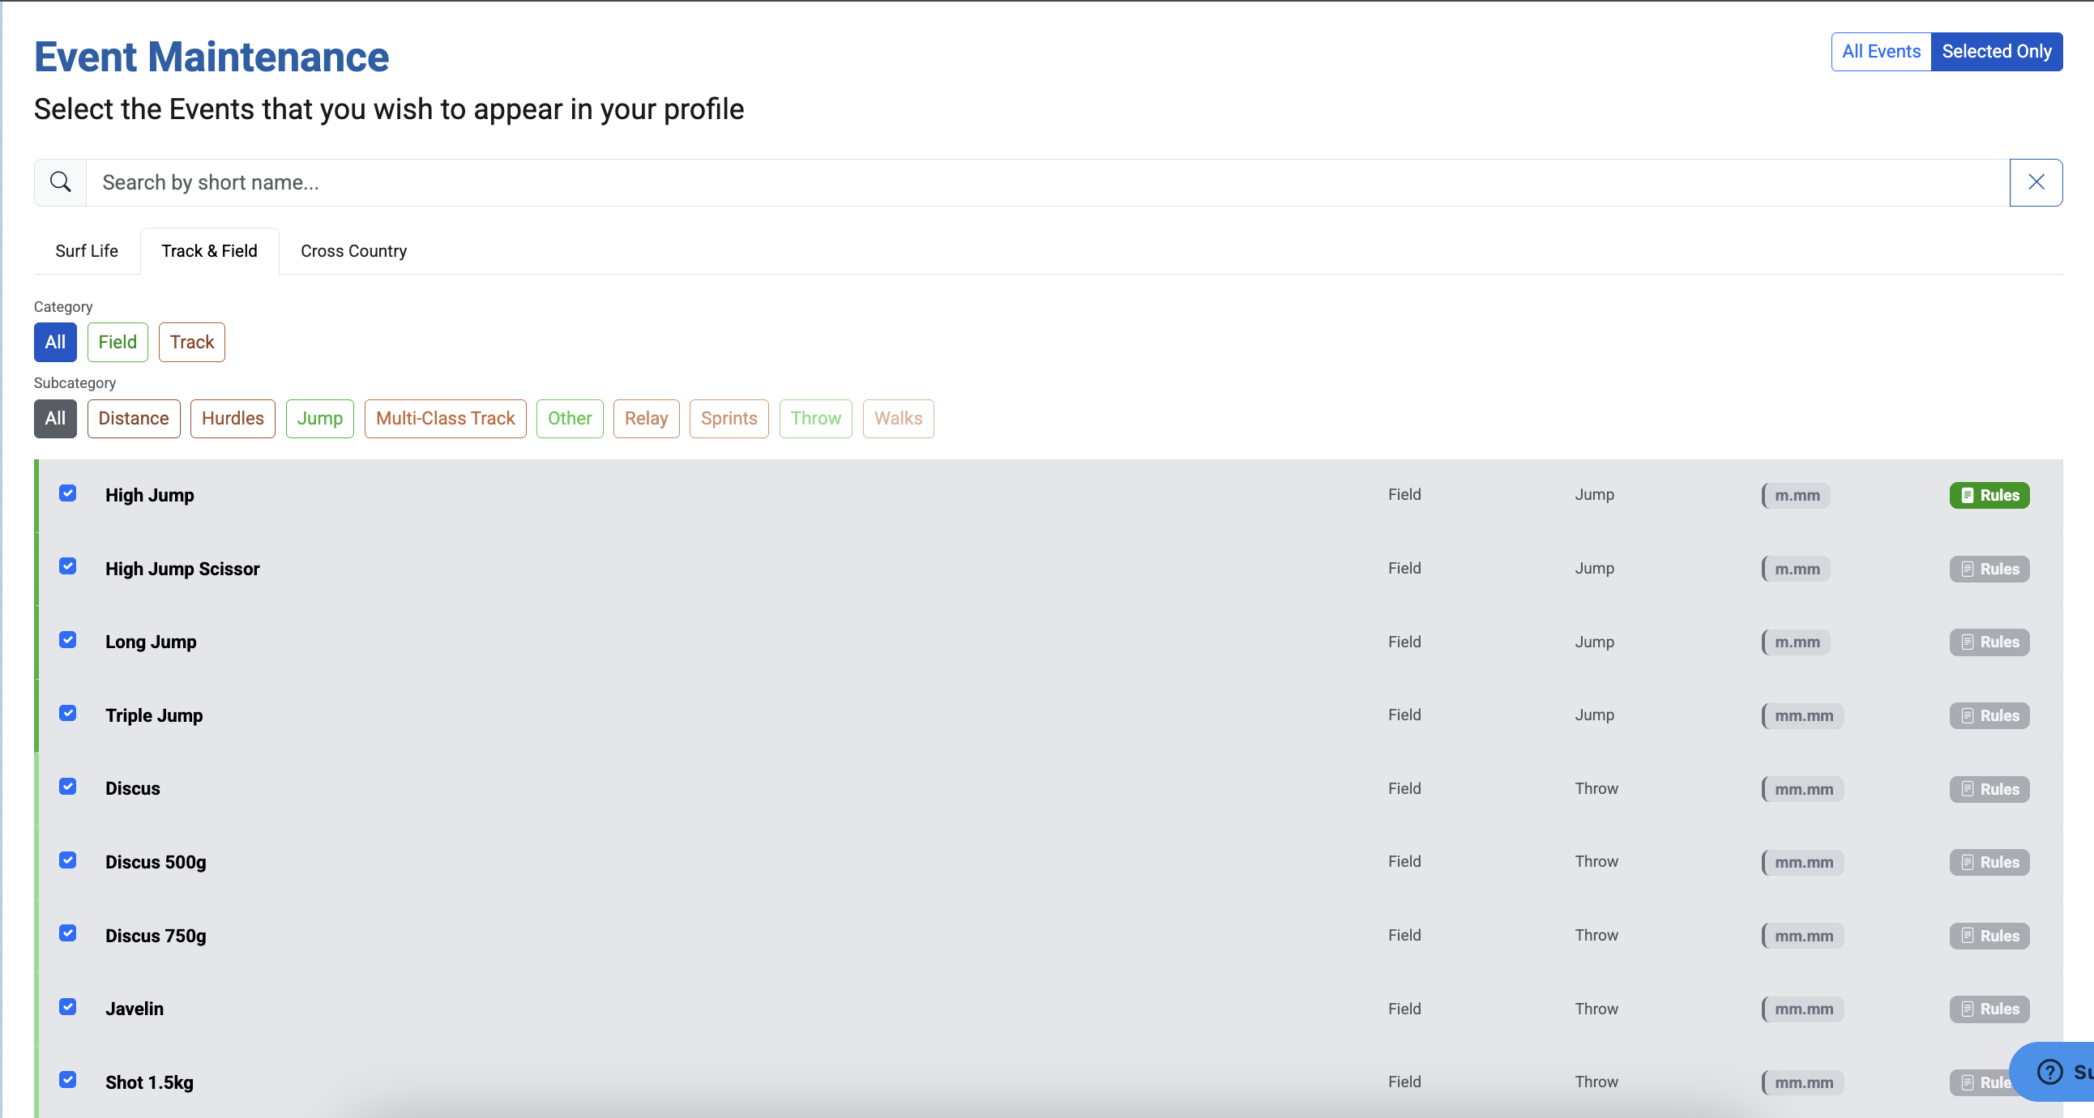Uncheck the Long Jump checkbox

(x=68, y=640)
